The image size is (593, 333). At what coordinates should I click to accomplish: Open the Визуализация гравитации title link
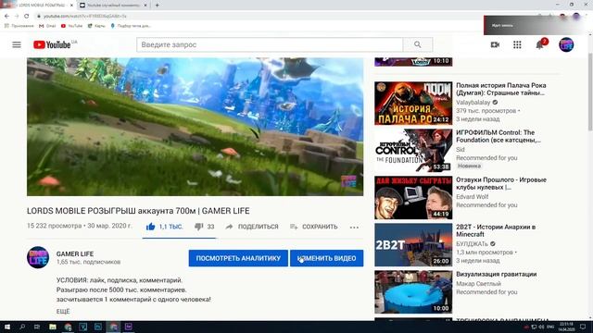point(497,274)
